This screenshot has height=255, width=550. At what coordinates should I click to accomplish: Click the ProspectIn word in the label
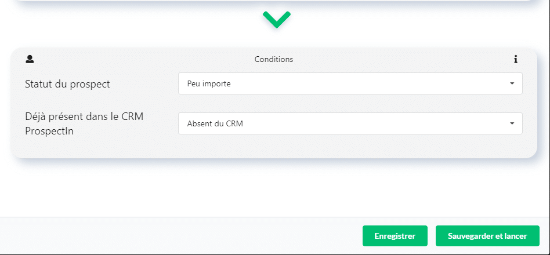(x=49, y=132)
